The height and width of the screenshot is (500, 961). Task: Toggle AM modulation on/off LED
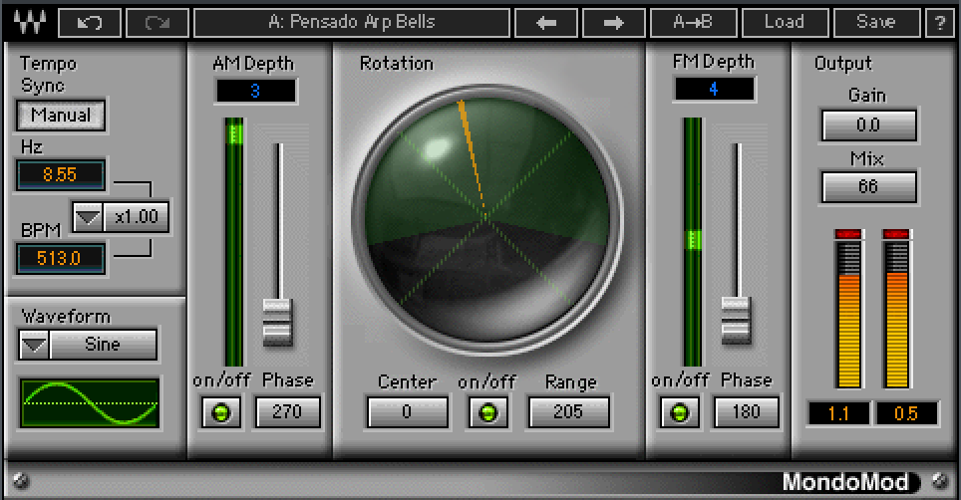click(x=221, y=412)
